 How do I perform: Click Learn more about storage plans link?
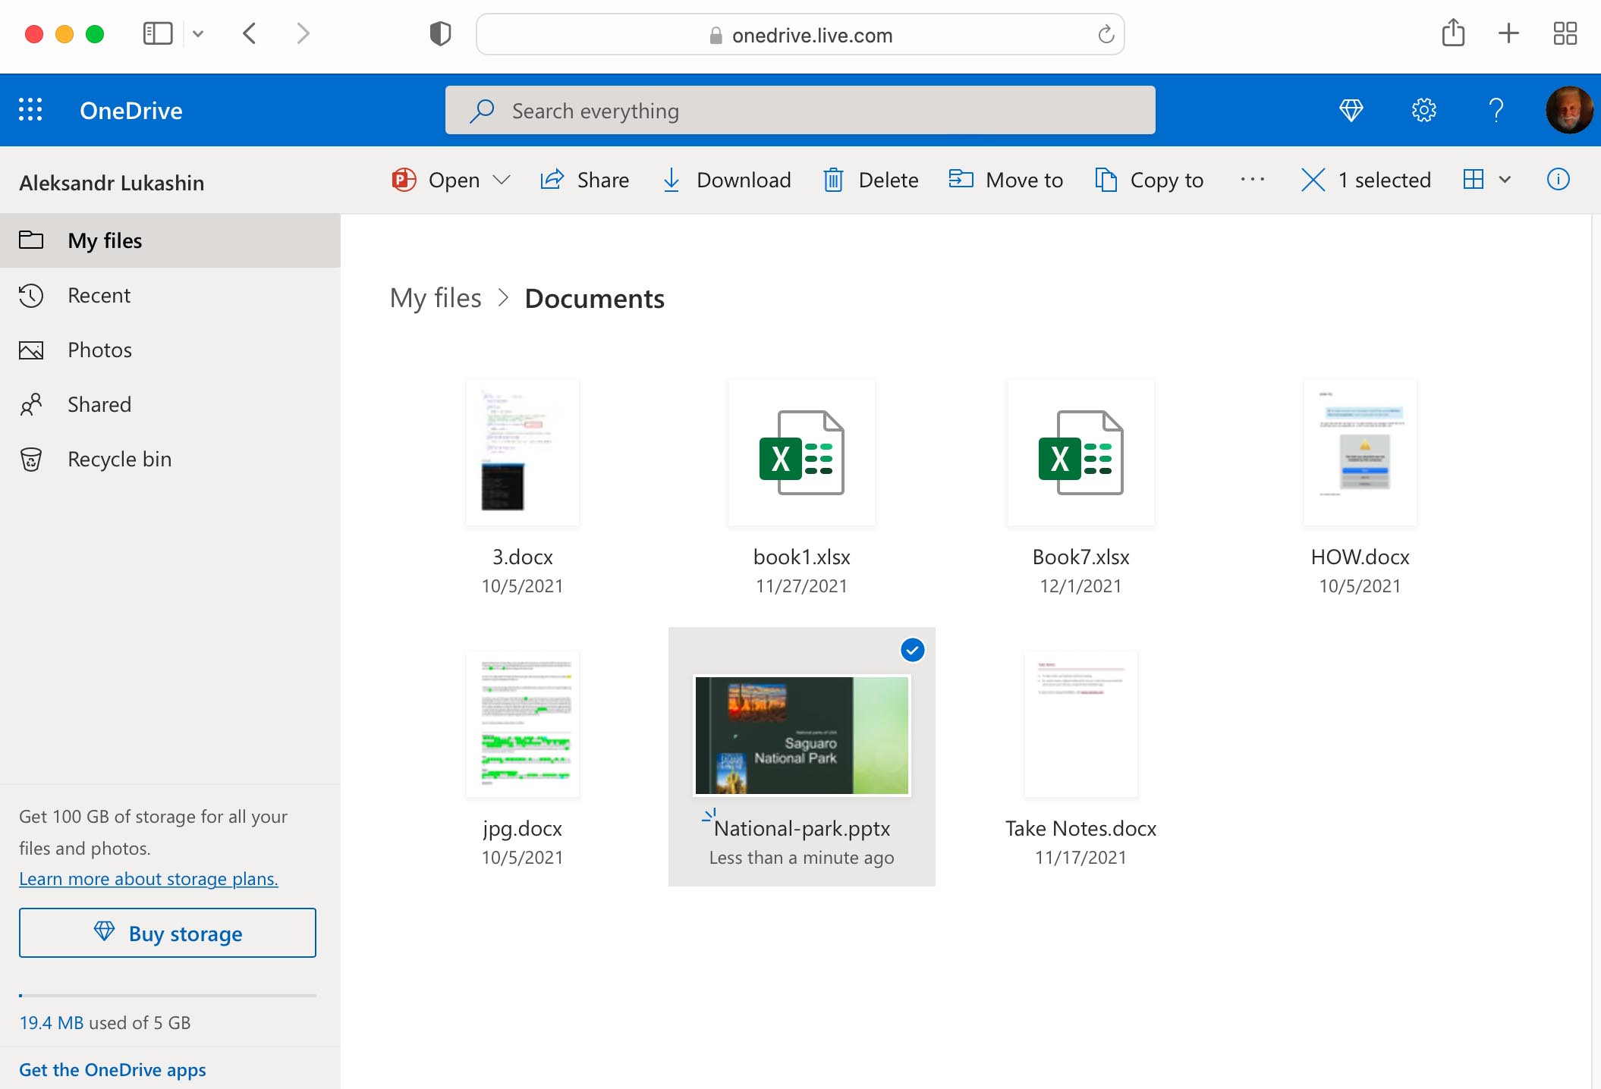pos(148,877)
